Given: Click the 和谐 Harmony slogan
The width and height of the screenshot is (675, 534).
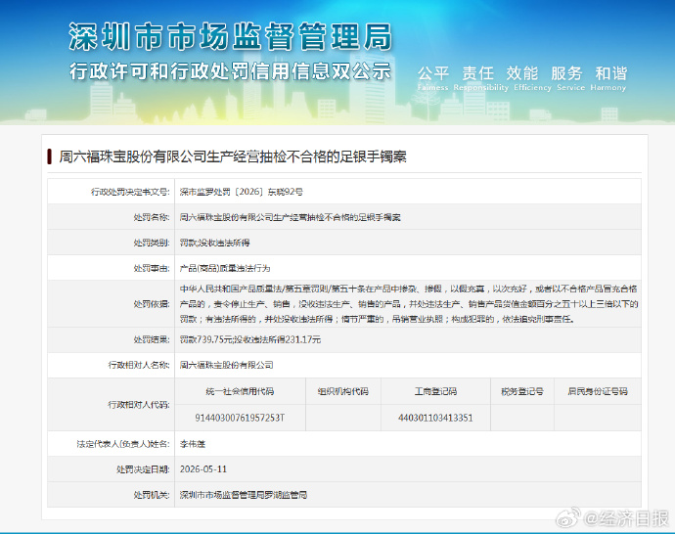Looking at the screenshot, I should point(608,78).
